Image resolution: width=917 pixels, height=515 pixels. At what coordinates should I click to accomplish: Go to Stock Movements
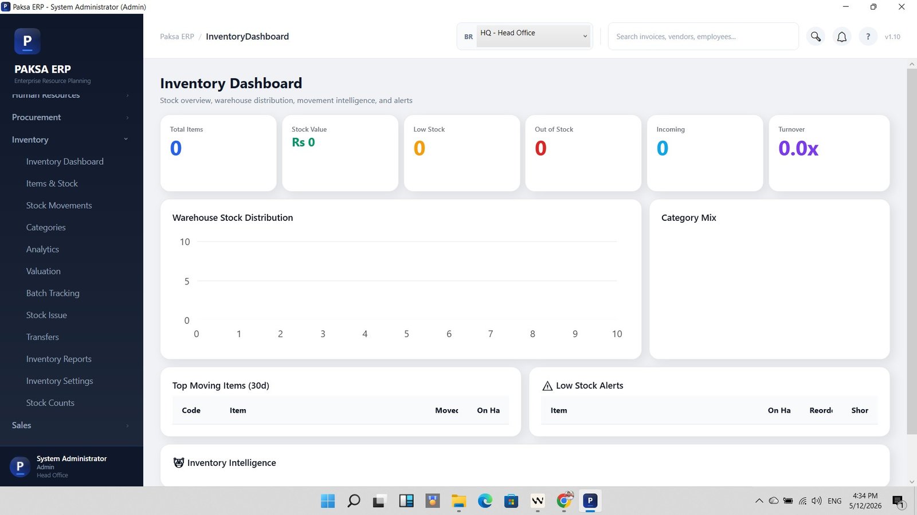(59, 205)
